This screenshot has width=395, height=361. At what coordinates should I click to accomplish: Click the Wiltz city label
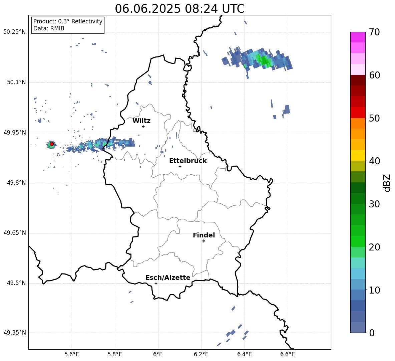[x=141, y=121]
